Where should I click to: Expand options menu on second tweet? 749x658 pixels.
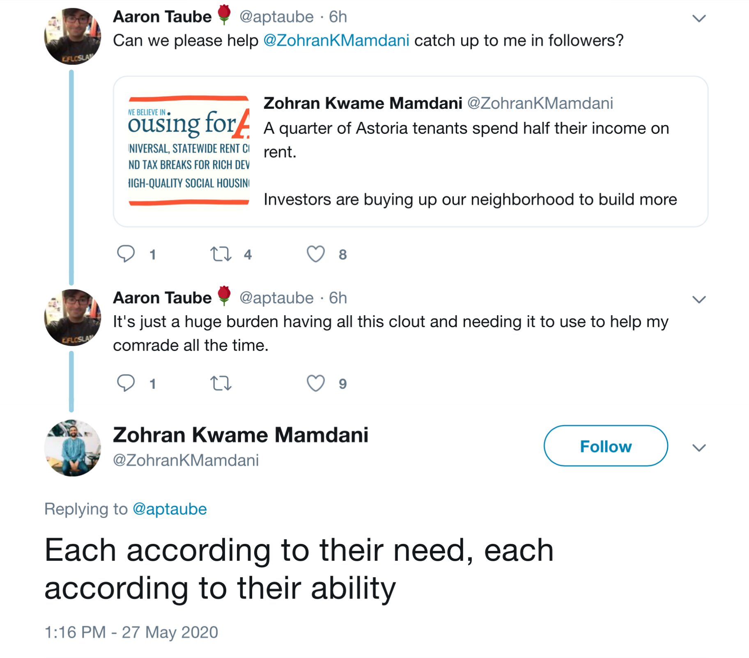(x=698, y=300)
